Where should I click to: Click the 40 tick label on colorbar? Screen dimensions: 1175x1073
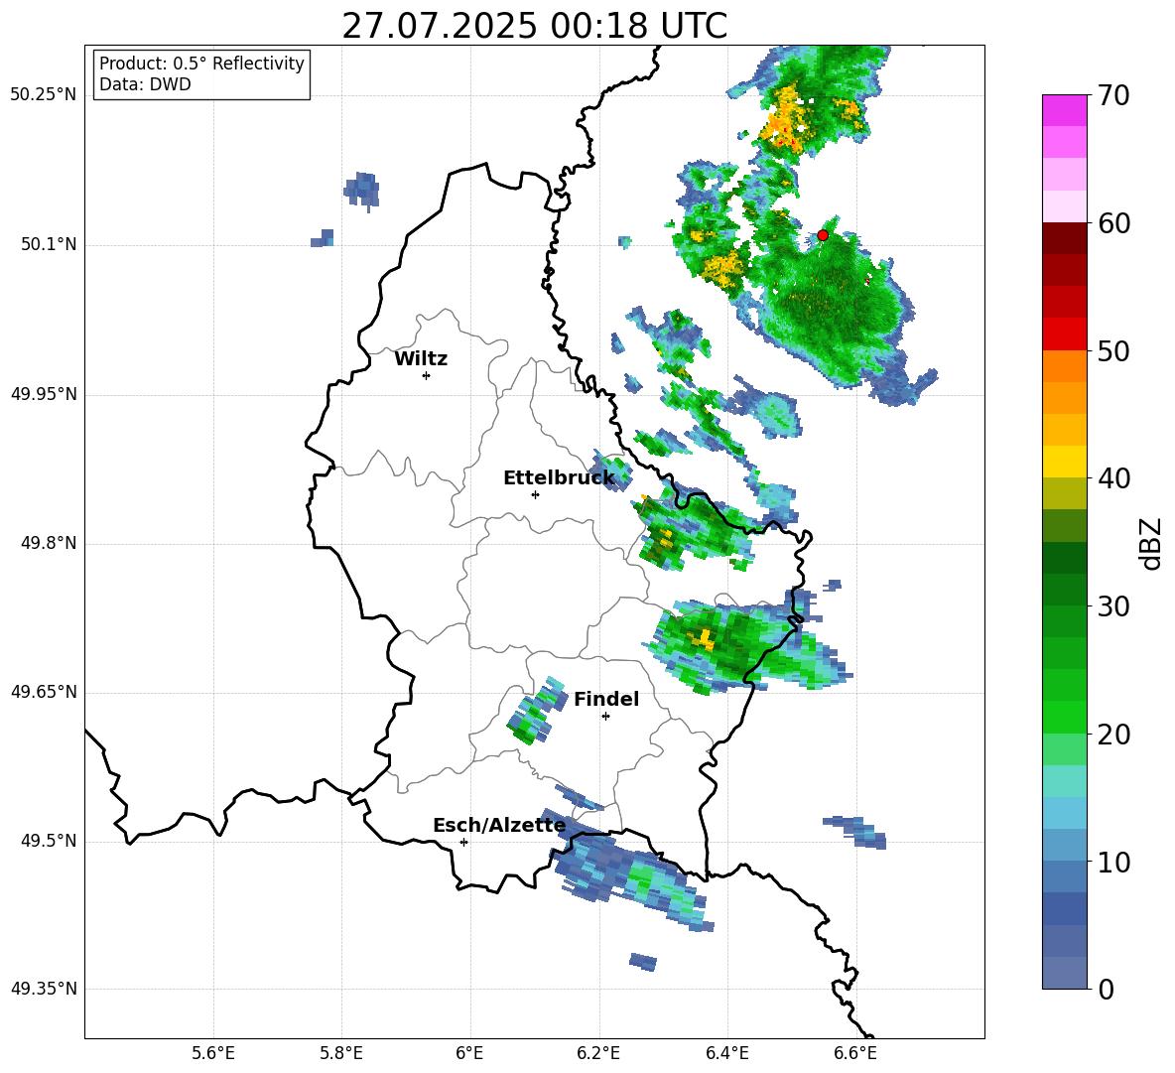pos(1113,478)
